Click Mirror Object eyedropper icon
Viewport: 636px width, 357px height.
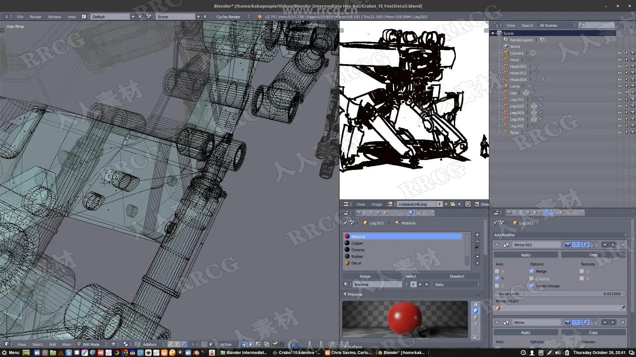(x=622, y=308)
